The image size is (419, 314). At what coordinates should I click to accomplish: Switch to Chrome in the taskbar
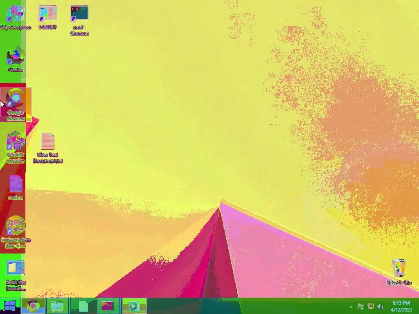pyautogui.click(x=33, y=306)
